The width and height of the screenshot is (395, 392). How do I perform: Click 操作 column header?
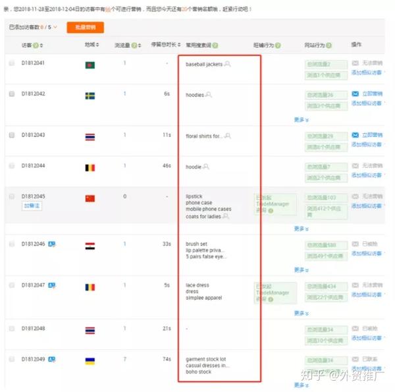click(x=356, y=45)
